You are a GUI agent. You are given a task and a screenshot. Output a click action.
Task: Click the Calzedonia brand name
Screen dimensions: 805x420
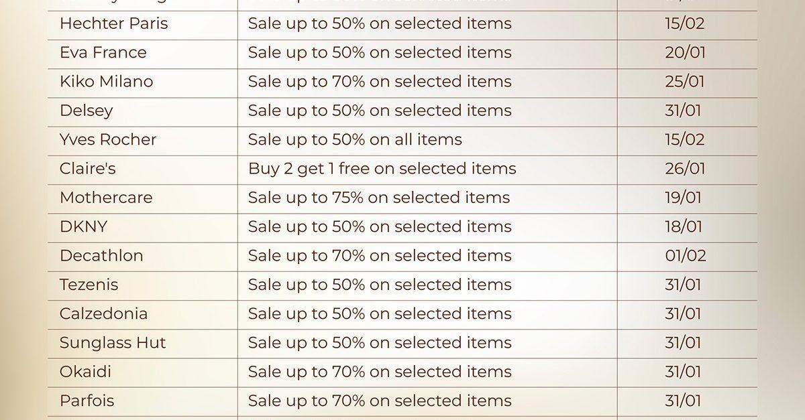(x=103, y=313)
